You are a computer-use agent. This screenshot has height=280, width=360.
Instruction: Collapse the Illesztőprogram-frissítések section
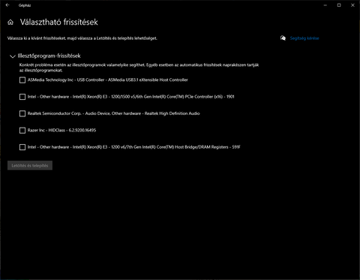click(12, 56)
